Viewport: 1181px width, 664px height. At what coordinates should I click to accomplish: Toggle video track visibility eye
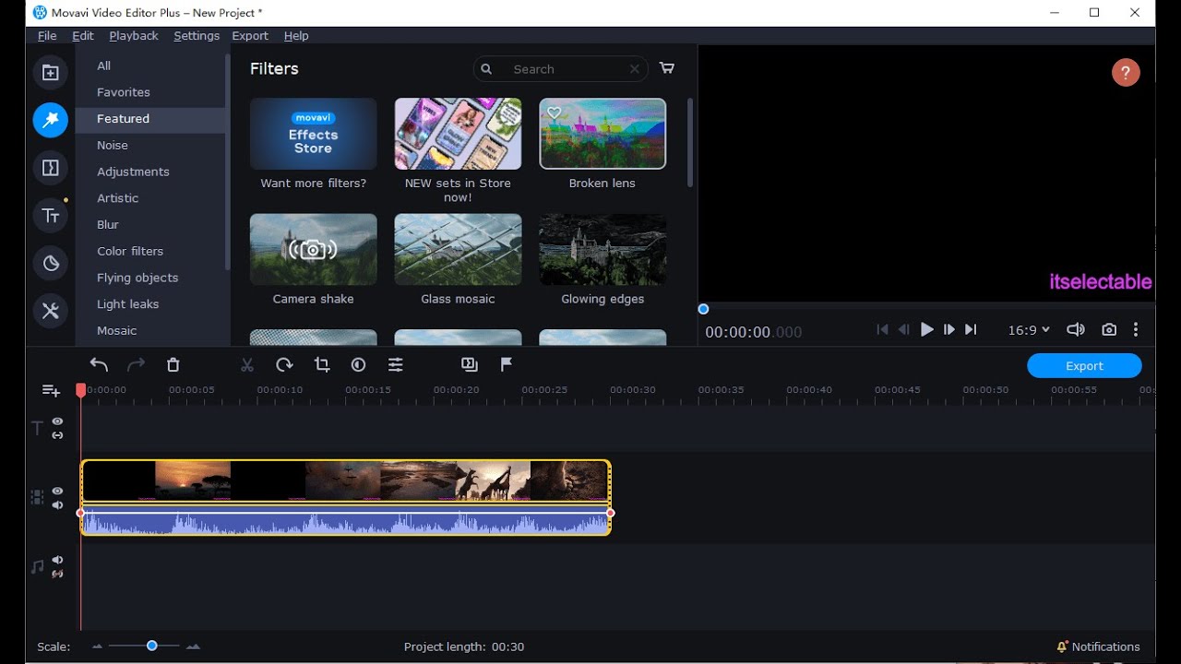pyautogui.click(x=57, y=492)
